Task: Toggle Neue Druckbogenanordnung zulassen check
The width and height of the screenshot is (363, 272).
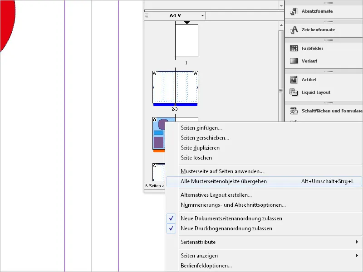Action: click(x=171, y=228)
